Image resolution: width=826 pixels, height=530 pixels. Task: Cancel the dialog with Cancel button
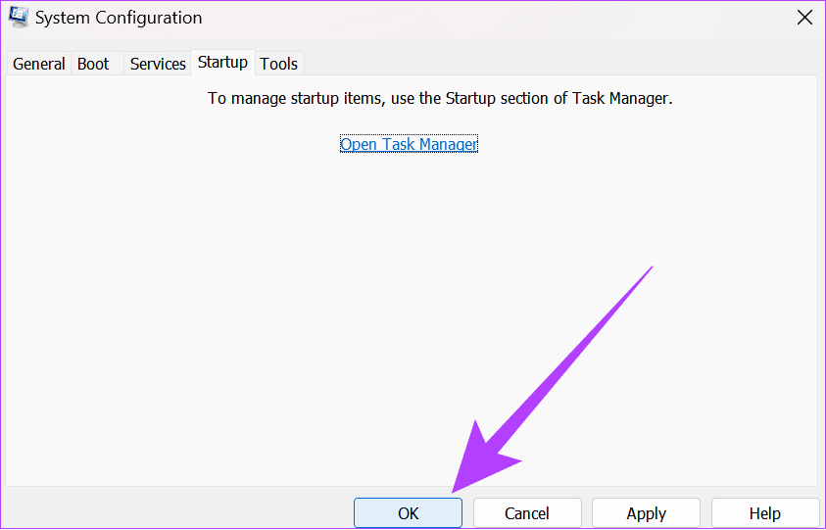click(527, 513)
